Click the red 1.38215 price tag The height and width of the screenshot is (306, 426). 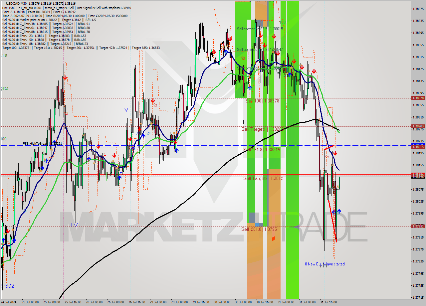point(418,147)
